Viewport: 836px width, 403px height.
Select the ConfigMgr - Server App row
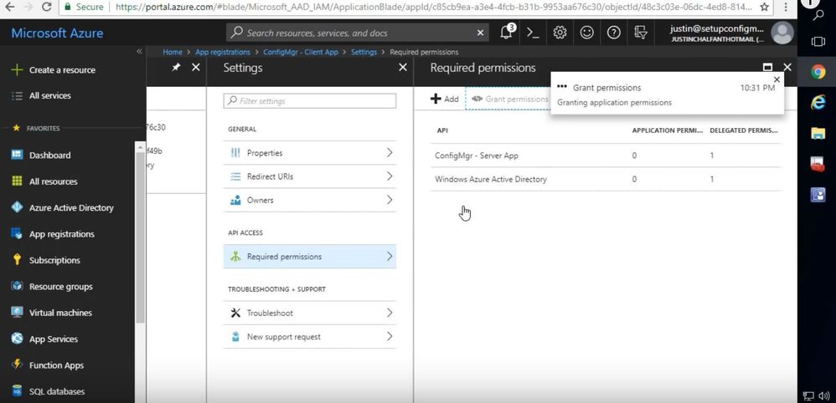tap(477, 156)
